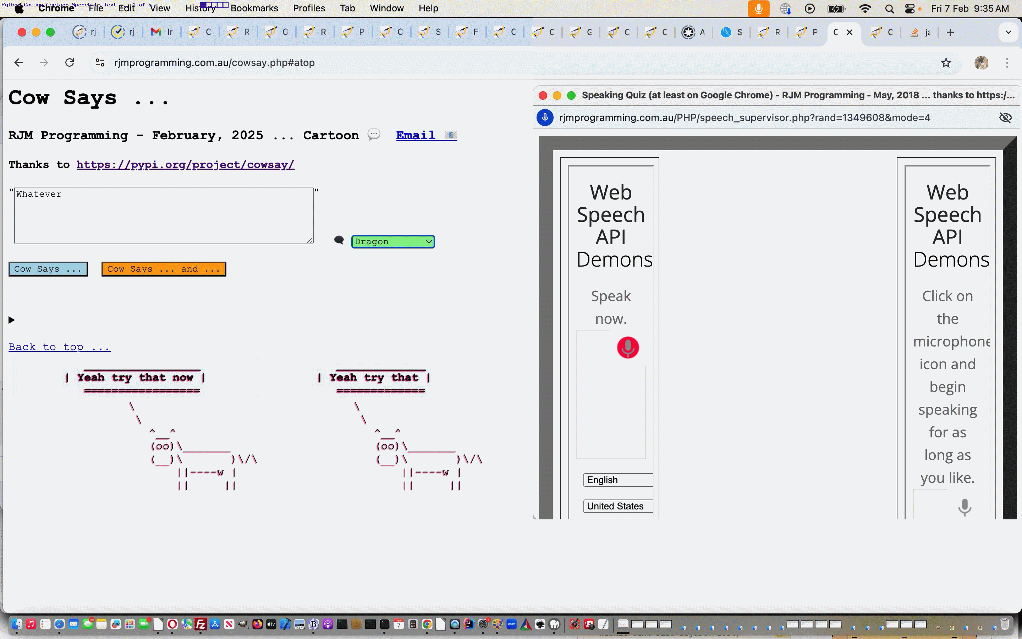Open the Email link
1022x639 pixels.
pyautogui.click(x=426, y=135)
